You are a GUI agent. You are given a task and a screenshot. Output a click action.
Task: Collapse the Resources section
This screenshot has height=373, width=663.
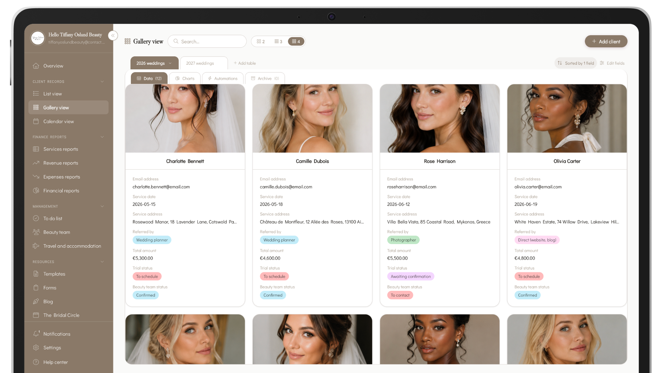click(x=102, y=262)
